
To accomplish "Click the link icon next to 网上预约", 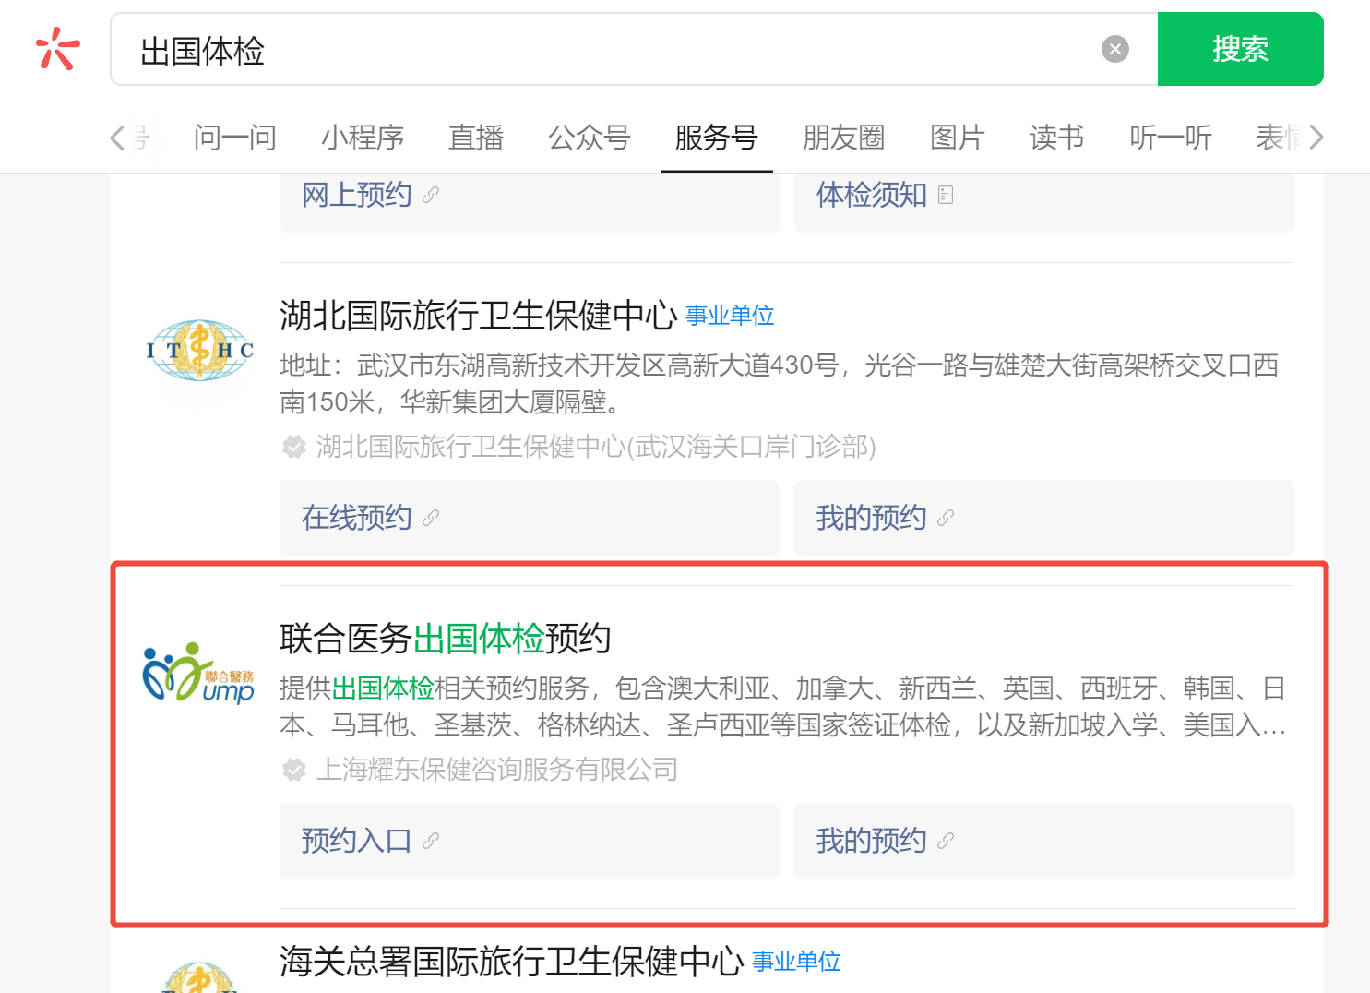I will 431,195.
